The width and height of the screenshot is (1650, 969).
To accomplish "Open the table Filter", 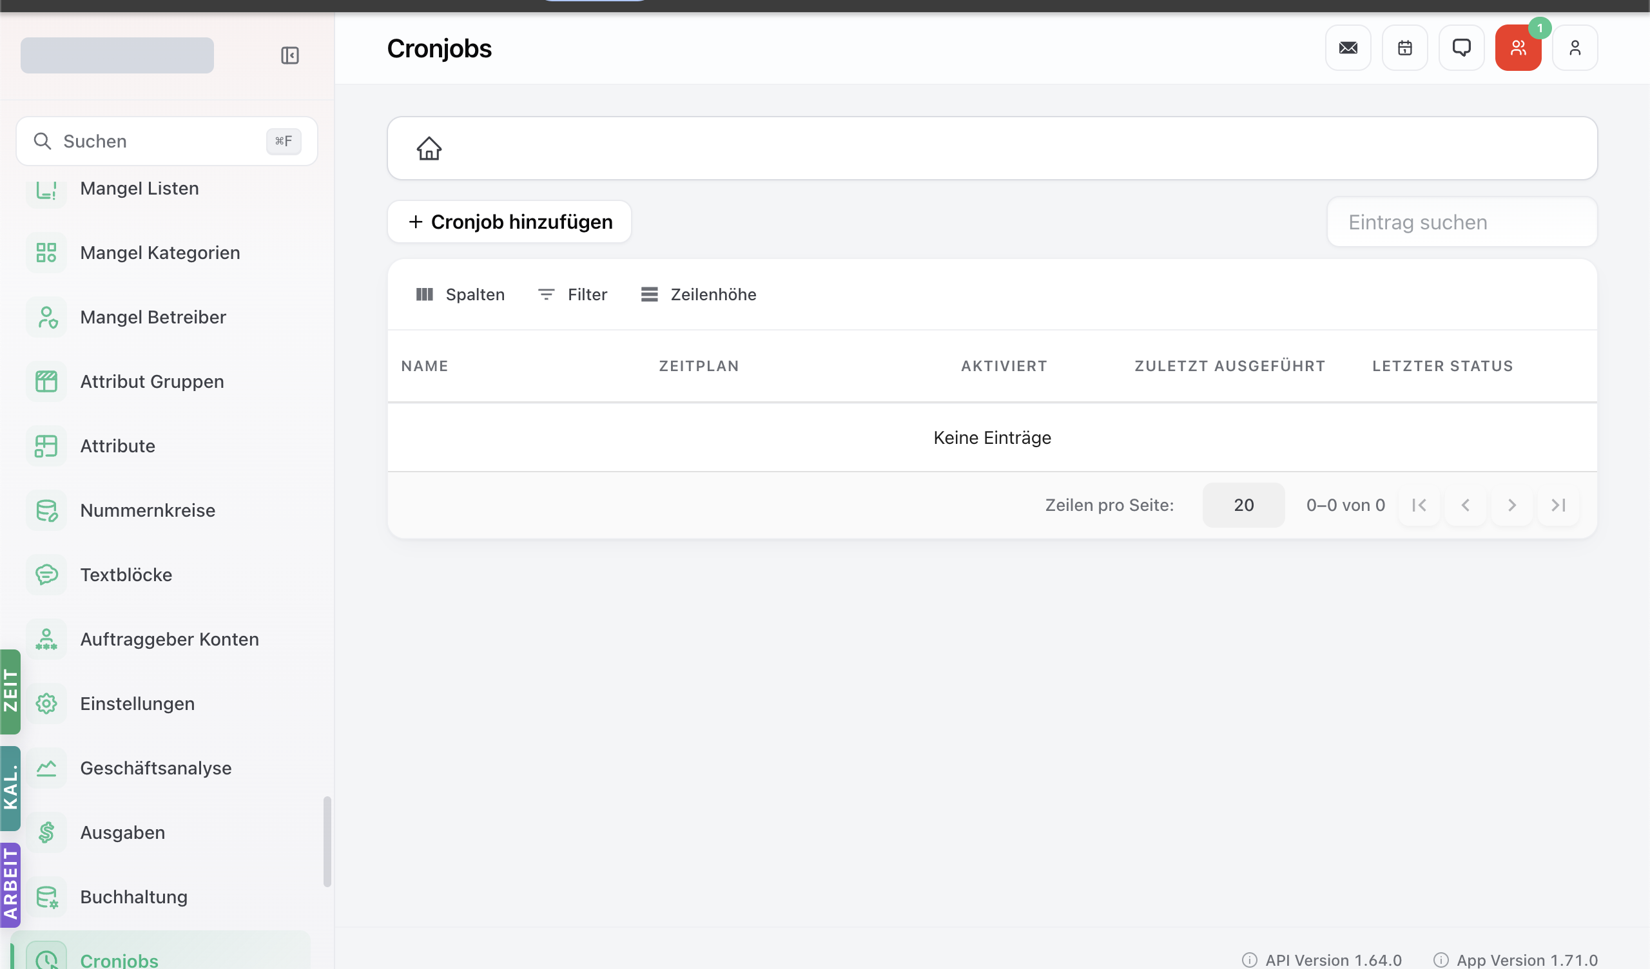I will (573, 294).
